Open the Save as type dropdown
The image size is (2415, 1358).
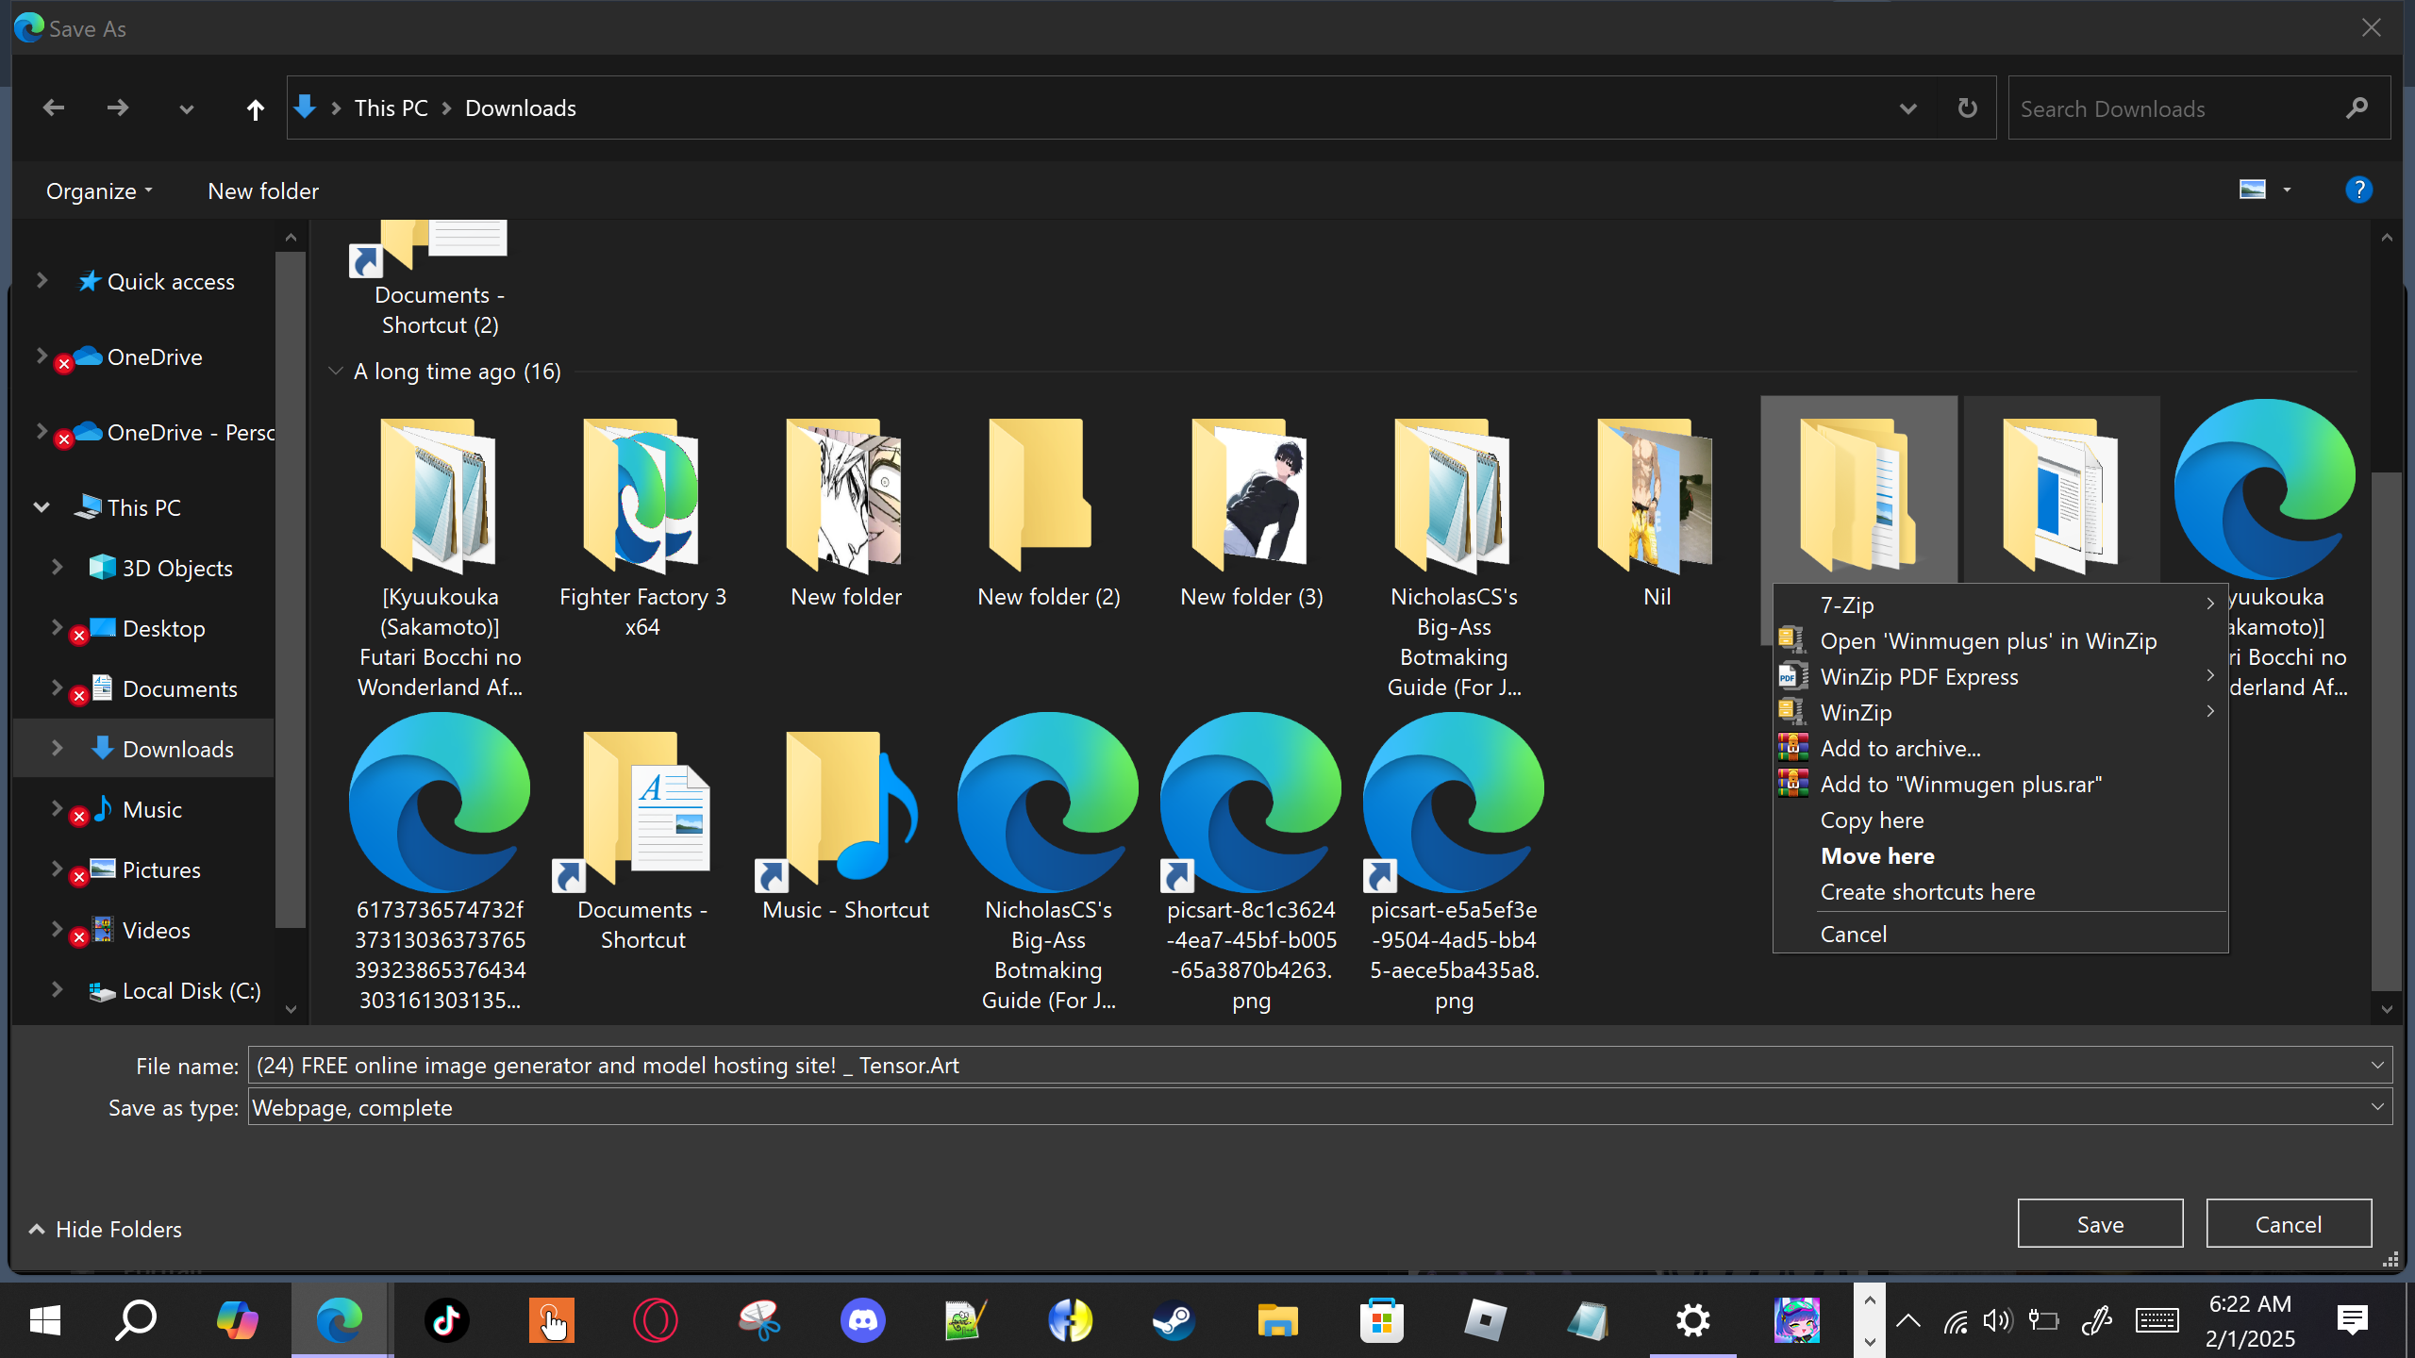(2376, 1107)
